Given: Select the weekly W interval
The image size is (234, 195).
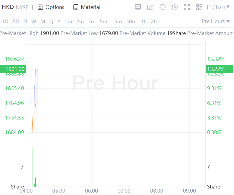Looking at the screenshot, I should click(34, 21).
